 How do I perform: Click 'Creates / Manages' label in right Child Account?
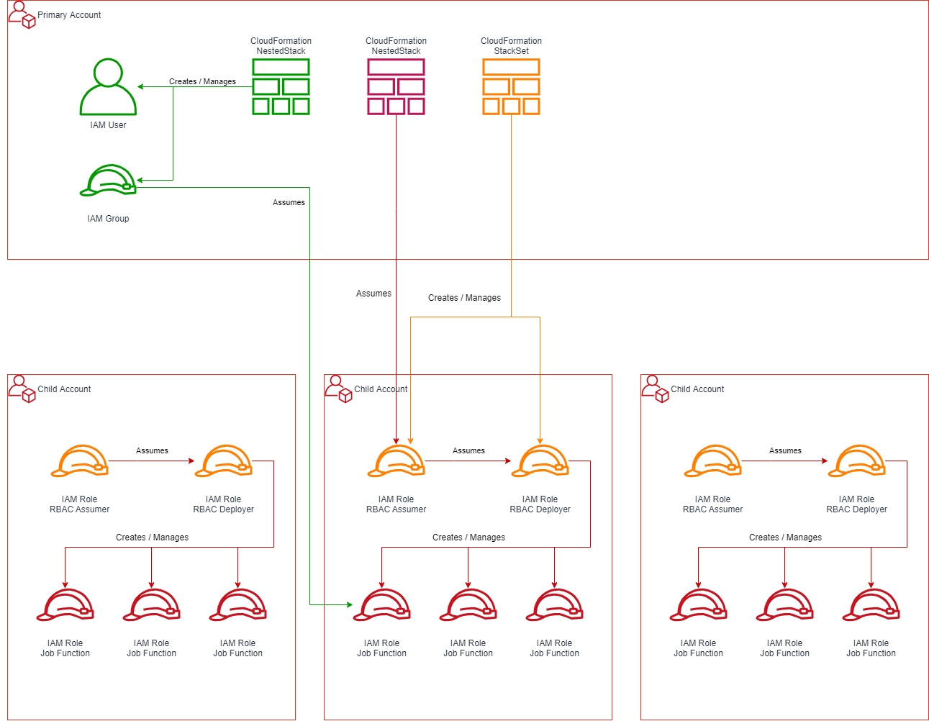tap(785, 538)
